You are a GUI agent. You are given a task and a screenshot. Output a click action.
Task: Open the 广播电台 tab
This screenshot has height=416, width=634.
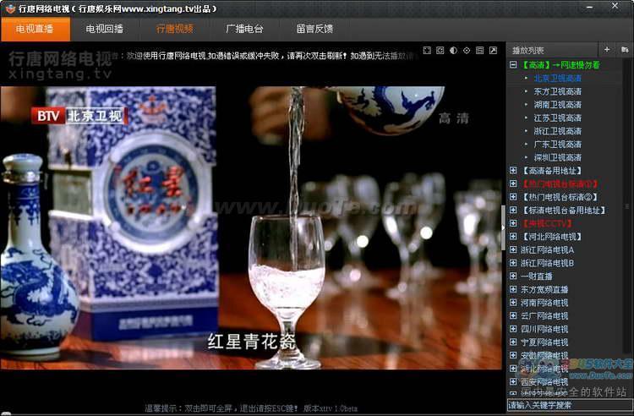tap(243, 29)
